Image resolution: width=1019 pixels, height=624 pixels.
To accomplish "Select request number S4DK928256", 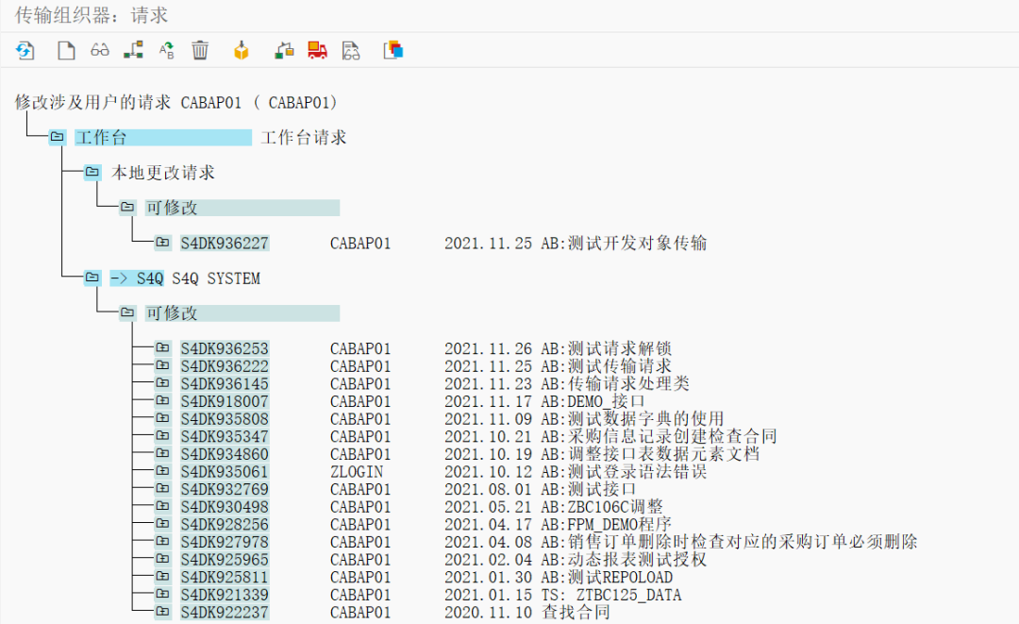I will [x=225, y=524].
